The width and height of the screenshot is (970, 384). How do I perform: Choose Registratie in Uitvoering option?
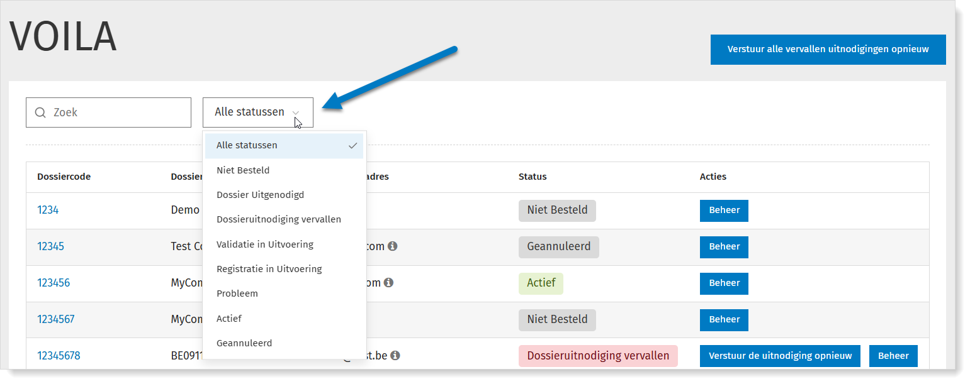[284, 269]
